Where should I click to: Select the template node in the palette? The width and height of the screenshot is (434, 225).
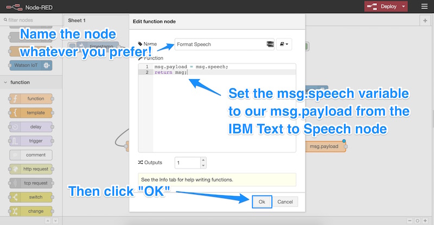tap(31, 113)
